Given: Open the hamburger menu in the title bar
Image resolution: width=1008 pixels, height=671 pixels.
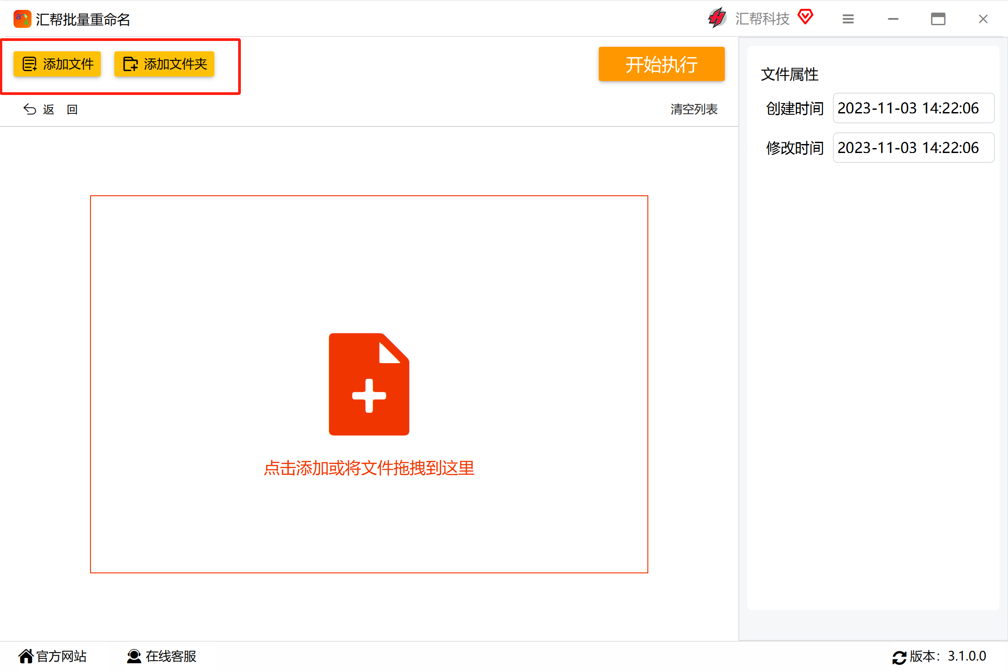Looking at the screenshot, I should [x=848, y=19].
